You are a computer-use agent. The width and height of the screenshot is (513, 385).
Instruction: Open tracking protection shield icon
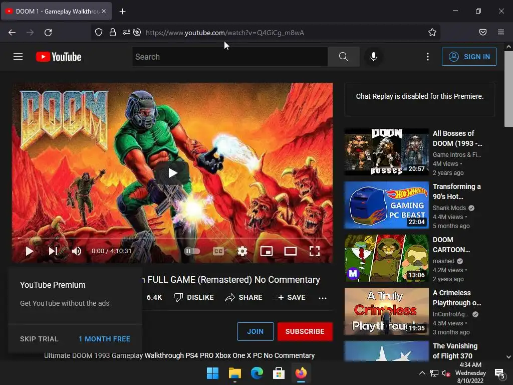tap(99, 32)
